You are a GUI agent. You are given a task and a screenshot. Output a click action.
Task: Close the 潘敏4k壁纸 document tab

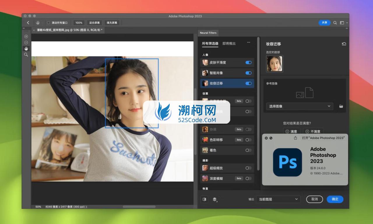[x=34, y=30]
